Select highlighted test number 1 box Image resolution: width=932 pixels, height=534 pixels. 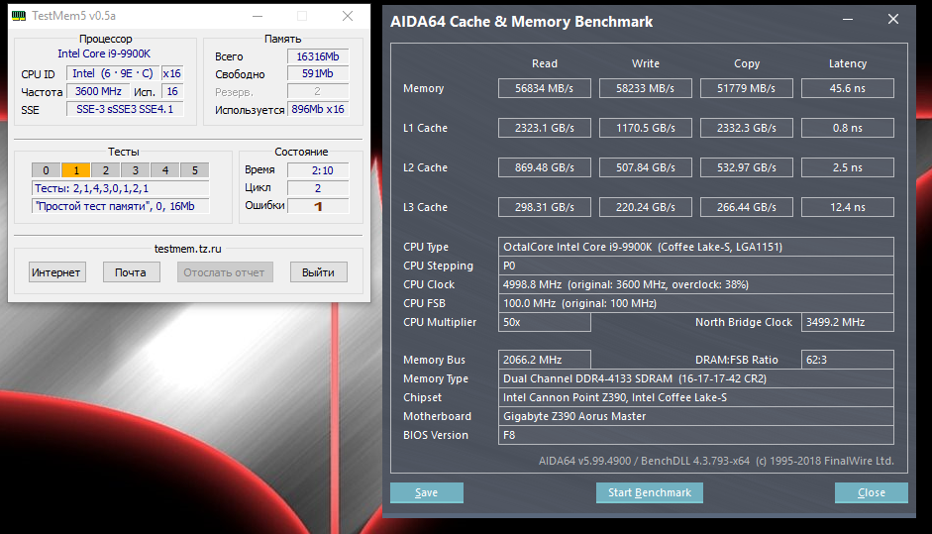(75, 170)
